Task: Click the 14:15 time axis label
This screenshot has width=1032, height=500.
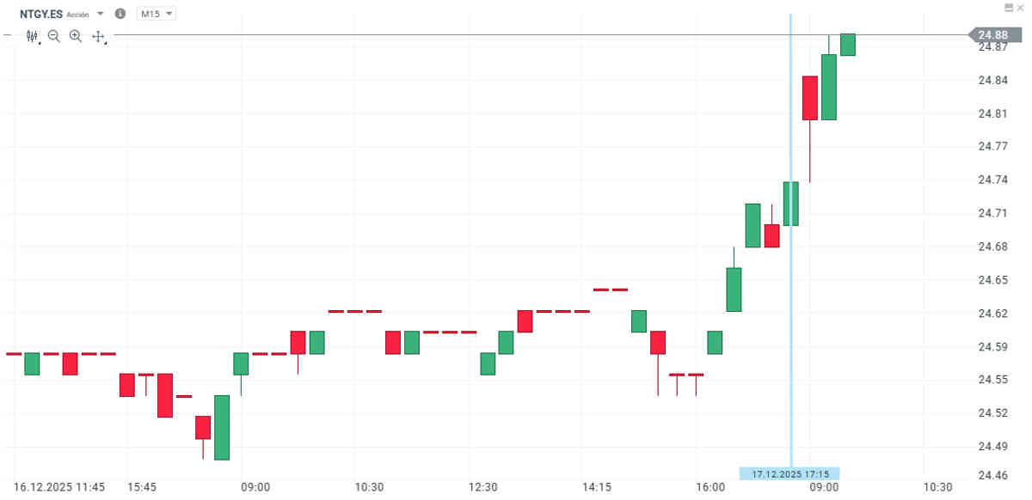Action: pos(597,487)
